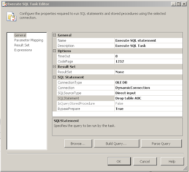The height and width of the screenshot is (172, 189).
Task: Click the SQL Statement group header text
Action: pos(71,77)
